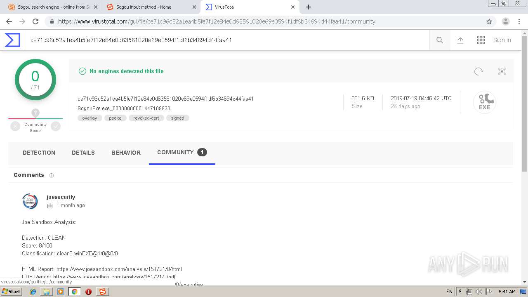Viewport: 528px width, 297px height.
Task: Close the Sogou input method tab
Action: 194,7
